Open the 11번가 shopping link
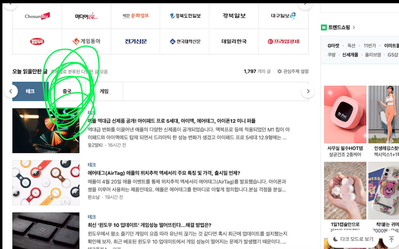 pos(370,46)
